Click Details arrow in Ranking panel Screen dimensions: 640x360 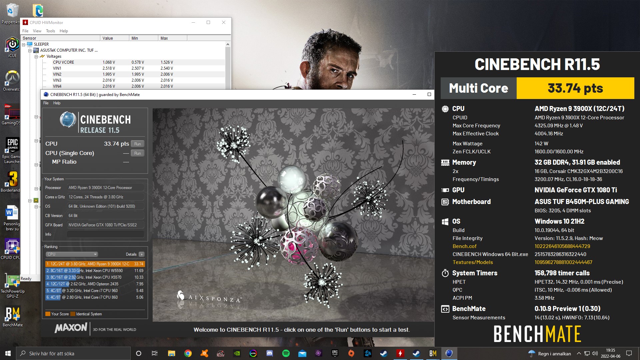142,254
